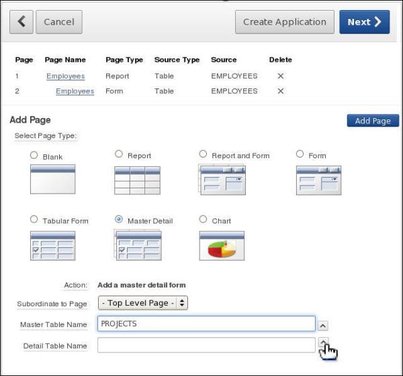Click 'Report' page type cell in row 1

pos(117,76)
